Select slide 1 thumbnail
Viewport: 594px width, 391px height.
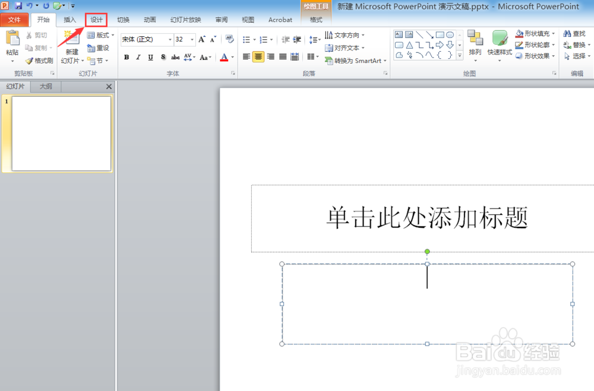(x=61, y=133)
